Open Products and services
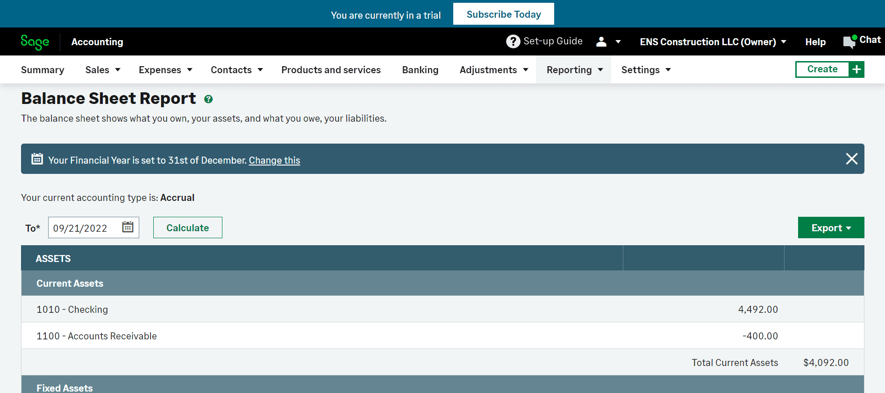 [x=331, y=70]
